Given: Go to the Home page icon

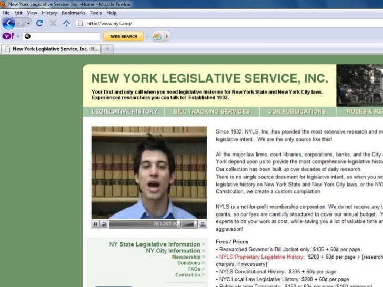Looking at the screenshot, I should point(66,23).
